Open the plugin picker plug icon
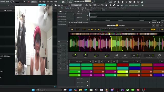Screen dimensions: 164x92 pyautogui.click(x=110, y=5)
